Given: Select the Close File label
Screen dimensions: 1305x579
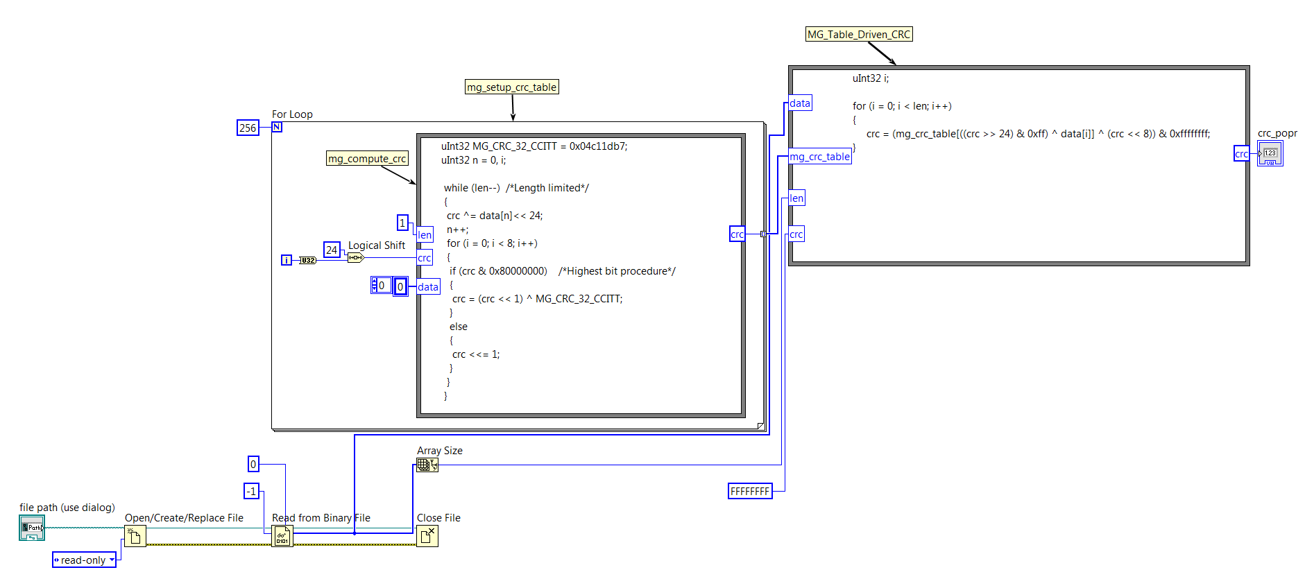Looking at the screenshot, I should point(438,518).
